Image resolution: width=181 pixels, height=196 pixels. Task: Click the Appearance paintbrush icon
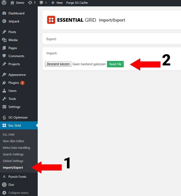[x=4, y=75]
